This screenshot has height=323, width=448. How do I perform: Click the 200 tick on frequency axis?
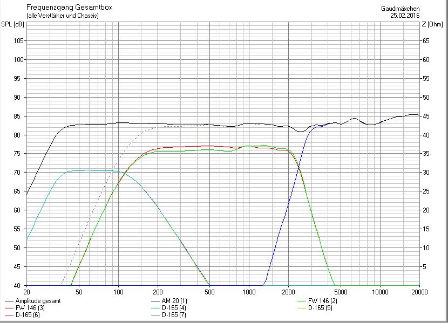158,291
